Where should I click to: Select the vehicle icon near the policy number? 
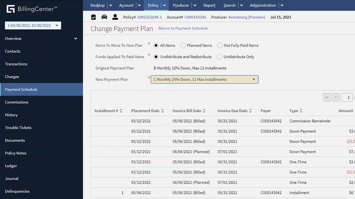(x=104, y=17)
